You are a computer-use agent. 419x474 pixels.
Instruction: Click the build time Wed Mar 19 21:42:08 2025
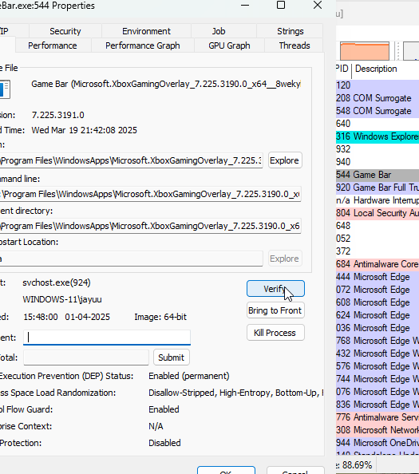(x=85, y=130)
